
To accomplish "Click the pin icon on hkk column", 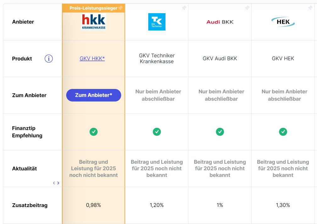I will tap(120, 8).
